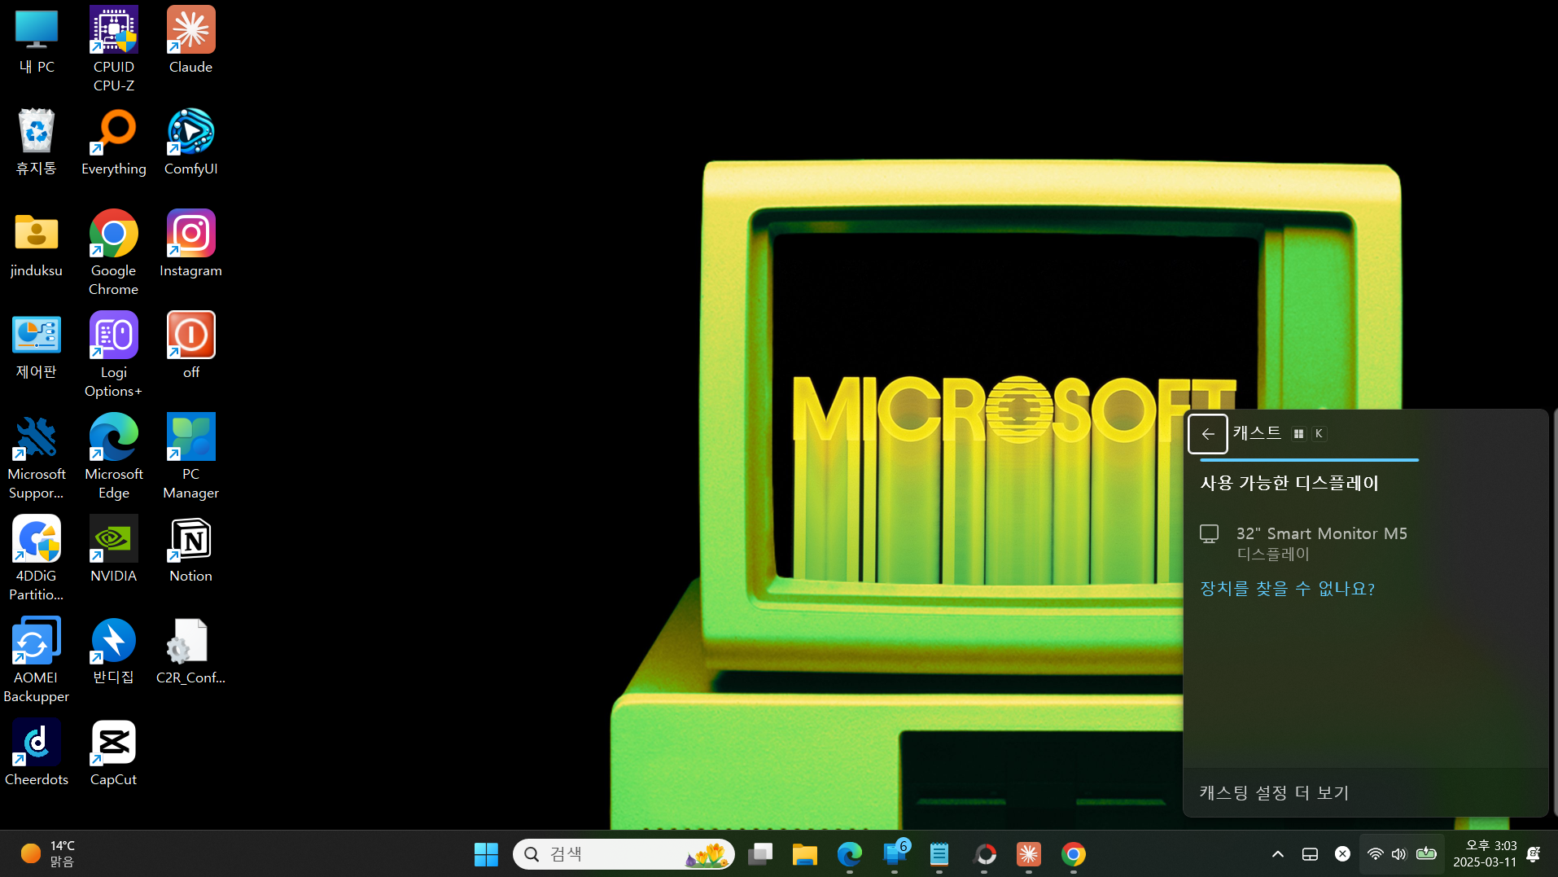Image resolution: width=1558 pixels, height=877 pixels.
Task: Open the Windows Start menu
Action: click(486, 854)
